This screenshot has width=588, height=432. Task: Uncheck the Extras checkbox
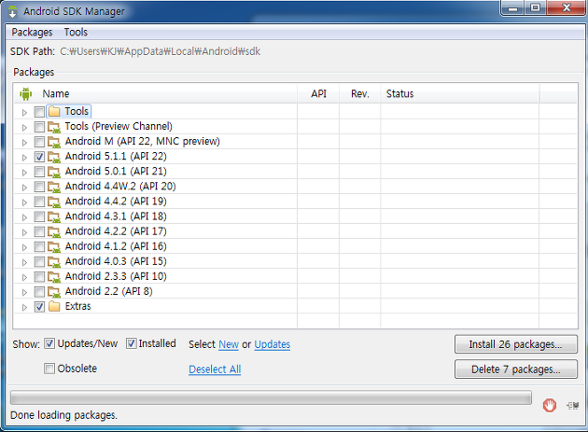(39, 307)
